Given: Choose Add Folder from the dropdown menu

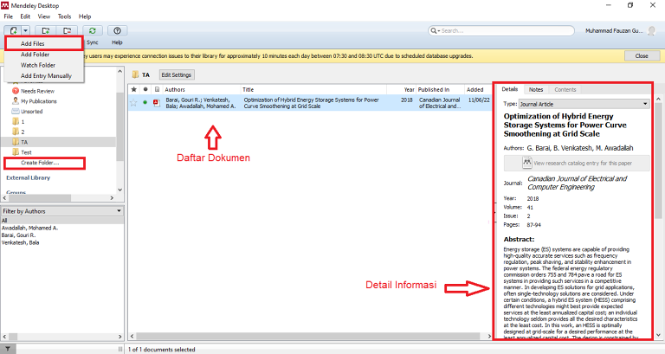Looking at the screenshot, I should (x=36, y=55).
